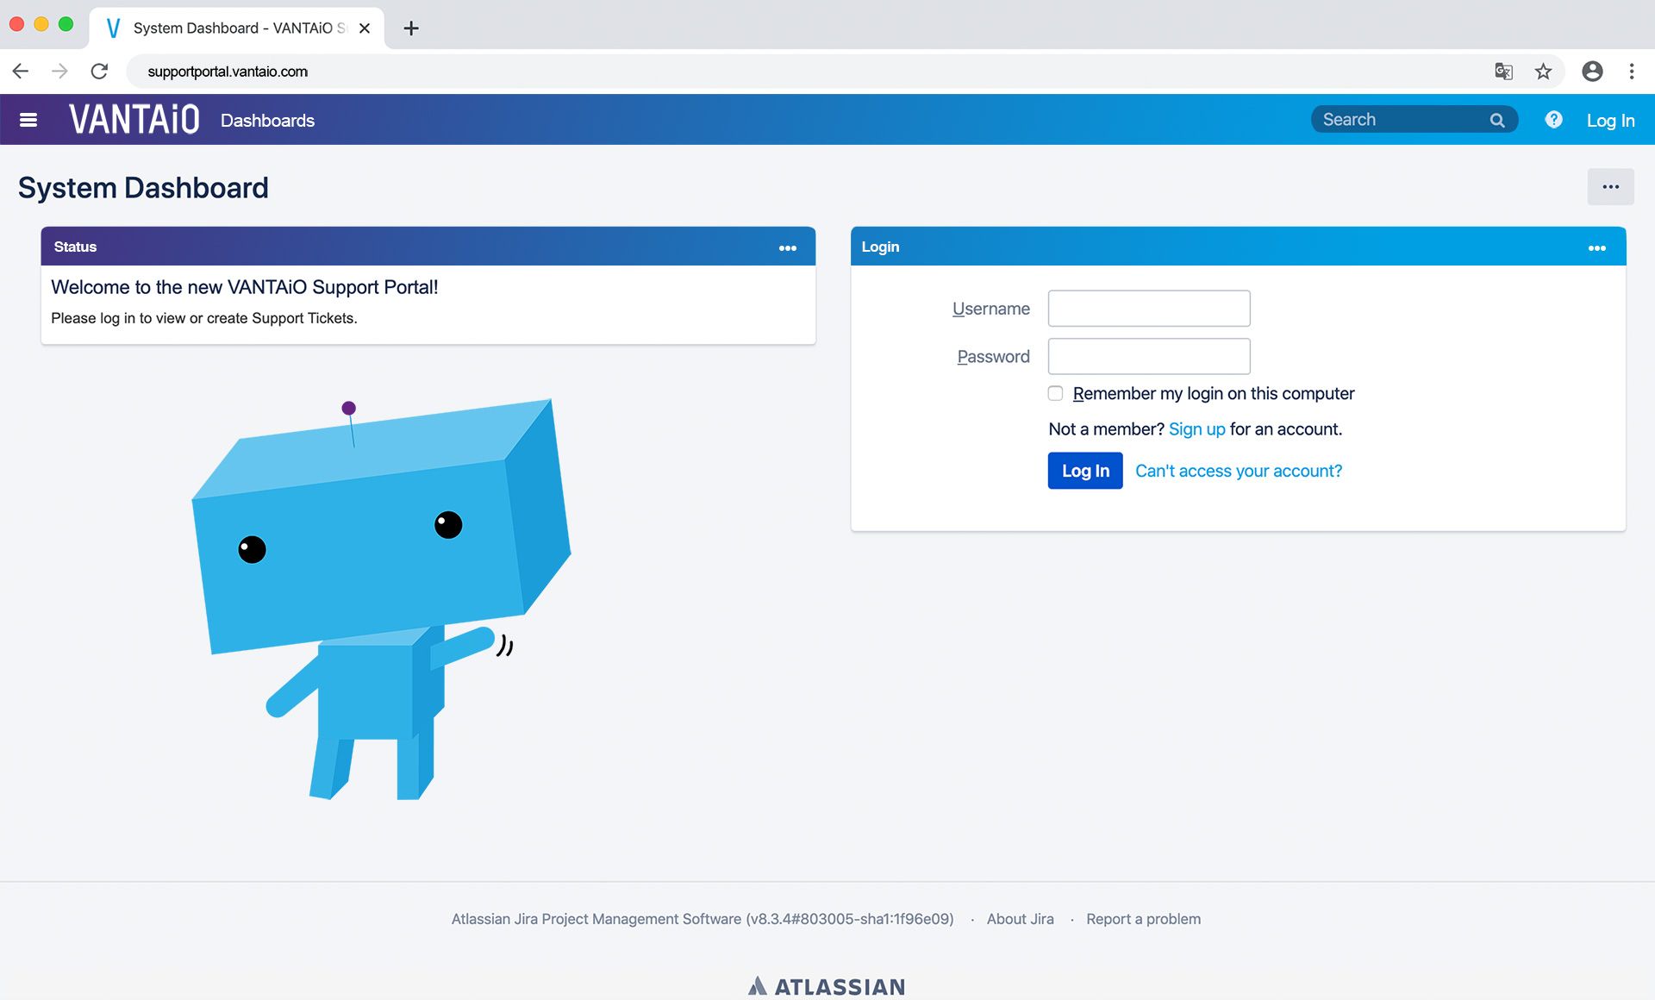The width and height of the screenshot is (1655, 1000).
Task: Open browser three-dot menu
Action: [x=1632, y=72]
